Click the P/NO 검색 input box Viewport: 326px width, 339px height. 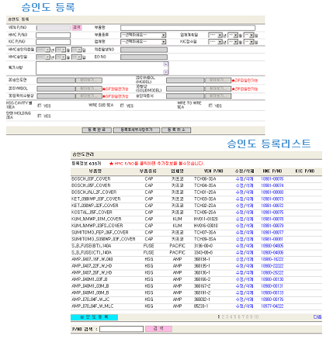click(121, 329)
